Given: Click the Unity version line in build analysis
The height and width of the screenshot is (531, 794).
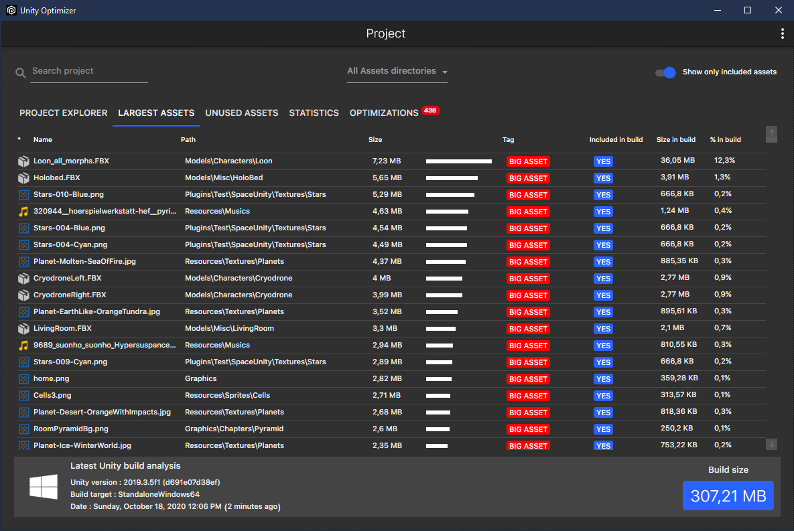Looking at the screenshot, I should tap(145, 482).
